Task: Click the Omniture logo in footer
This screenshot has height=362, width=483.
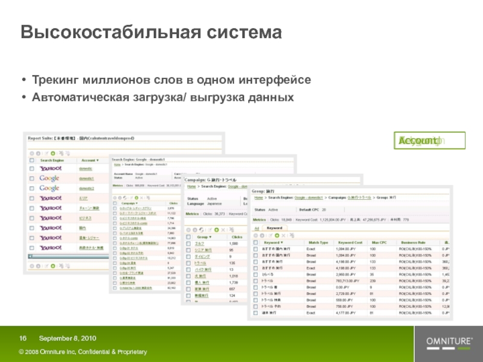Action: [449, 344]
